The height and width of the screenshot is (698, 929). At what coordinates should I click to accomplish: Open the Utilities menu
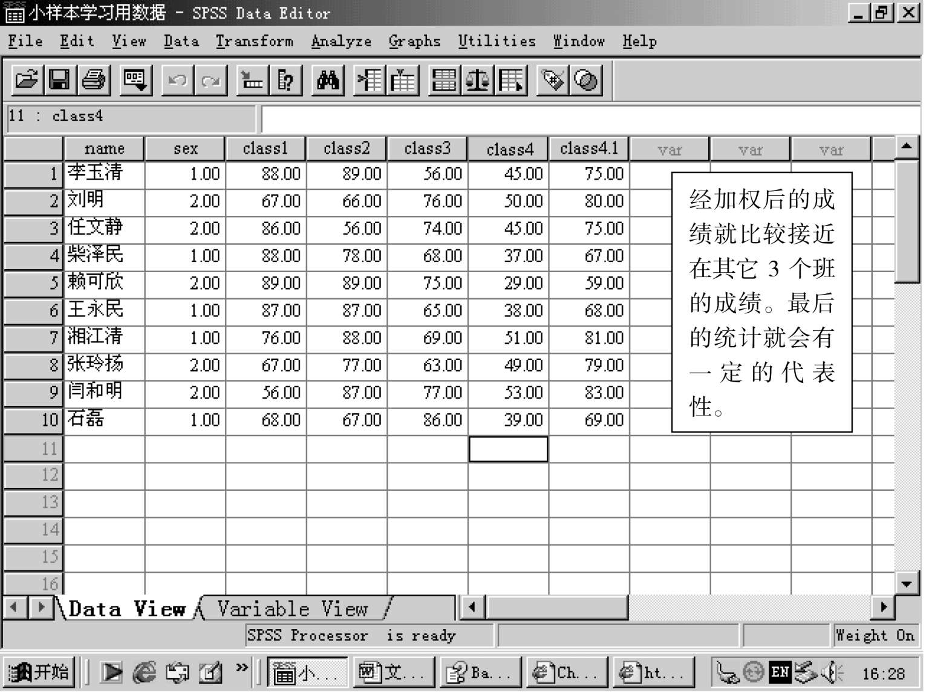[497, 41]
